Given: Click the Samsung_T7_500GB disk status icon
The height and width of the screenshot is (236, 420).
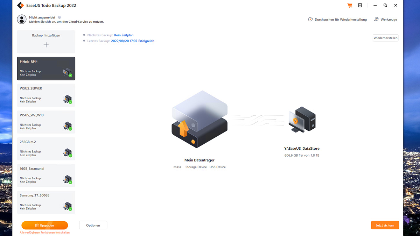Looking at the screenshot, I should [68, 206].
